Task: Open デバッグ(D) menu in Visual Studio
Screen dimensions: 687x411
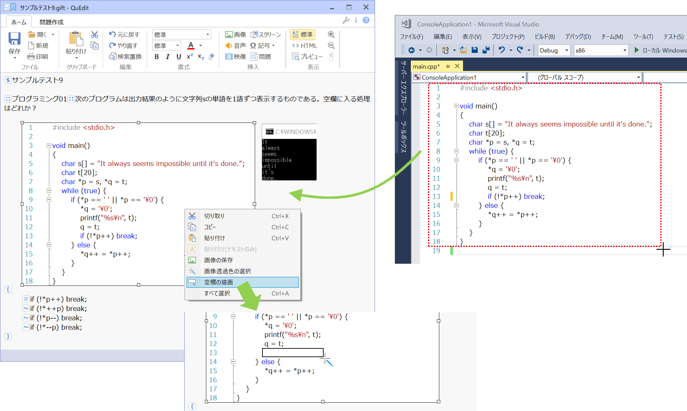Action: point(578,36)
